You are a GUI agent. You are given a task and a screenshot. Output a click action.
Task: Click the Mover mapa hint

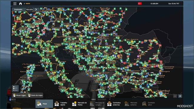(x=20, y=95)
